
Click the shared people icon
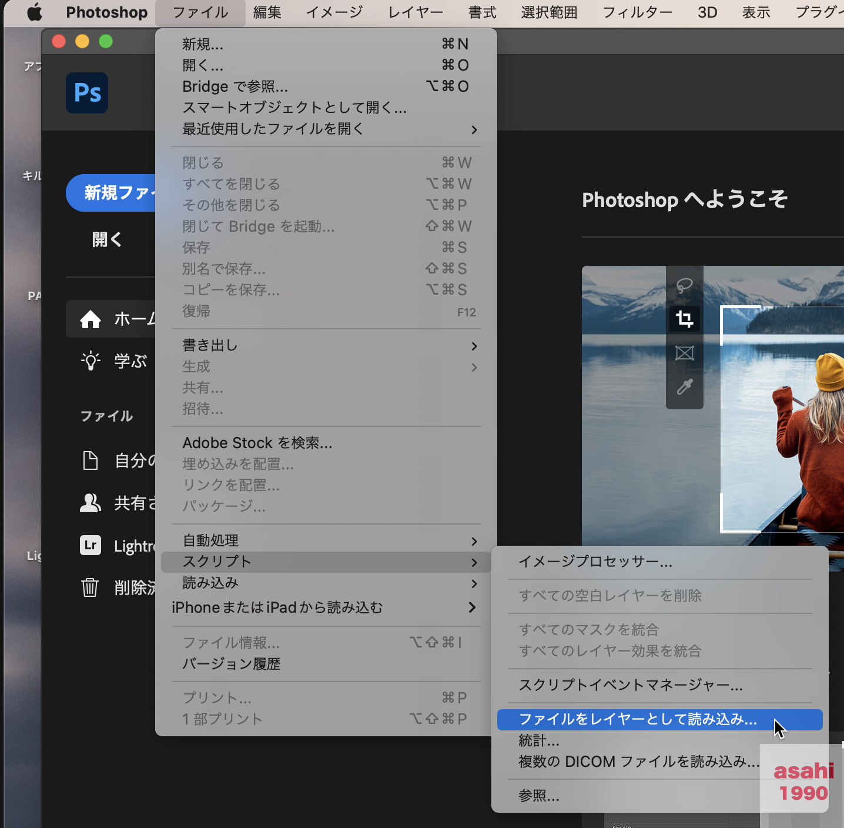click(x=90, y=503)
